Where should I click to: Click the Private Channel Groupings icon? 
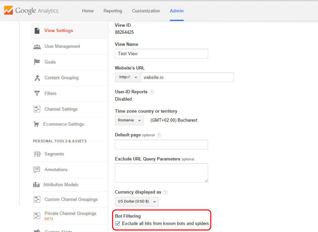point(37,216)
